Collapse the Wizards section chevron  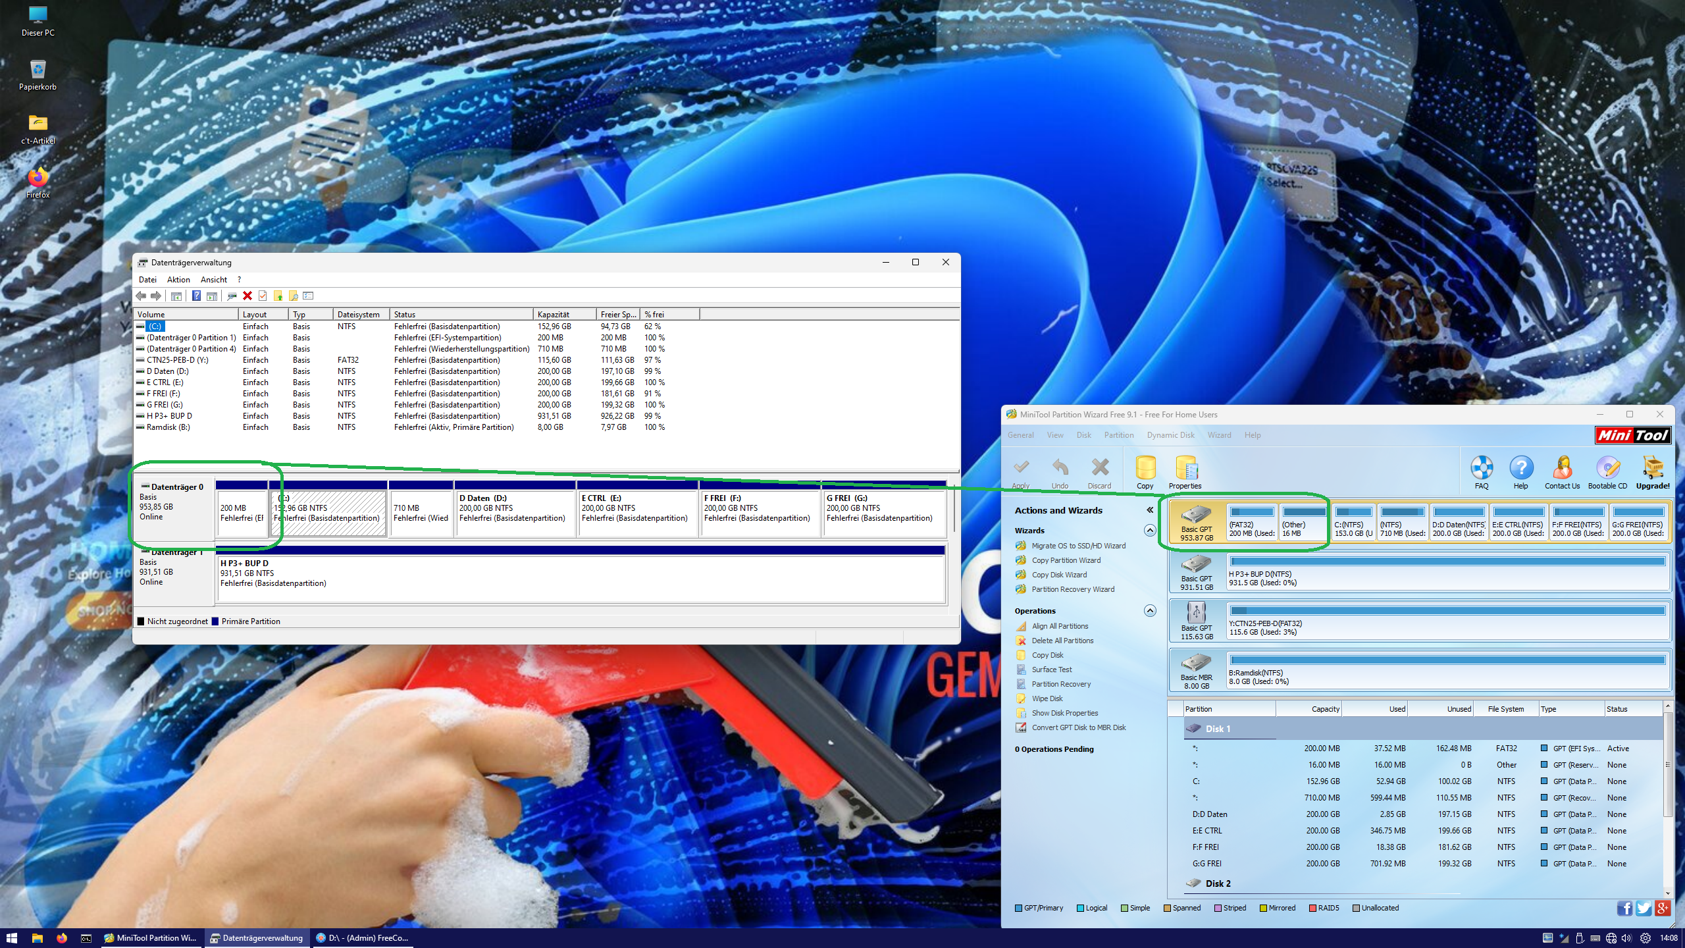[x=1150, y=531]
